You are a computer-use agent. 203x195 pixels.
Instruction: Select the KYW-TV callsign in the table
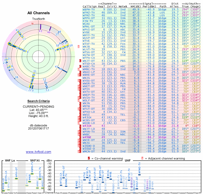(x=89, y=21)
